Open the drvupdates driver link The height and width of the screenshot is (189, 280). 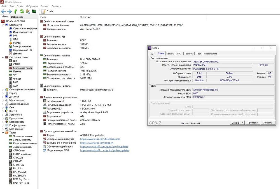104,146
